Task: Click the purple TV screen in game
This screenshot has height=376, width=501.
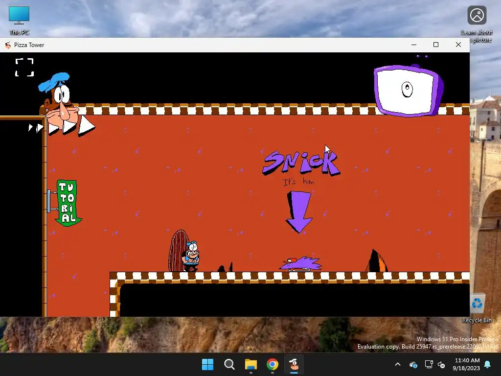Action: [408, 90]
